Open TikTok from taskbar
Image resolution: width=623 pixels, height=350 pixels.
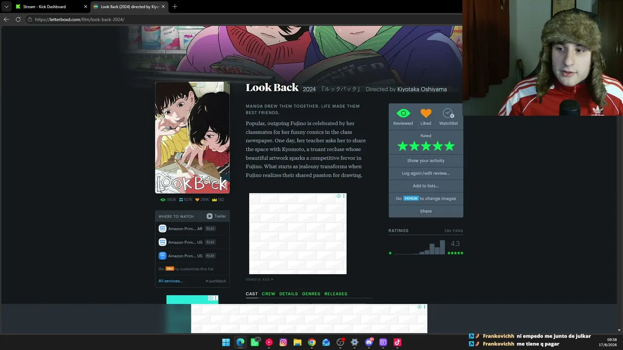click(x=397, y=342)
